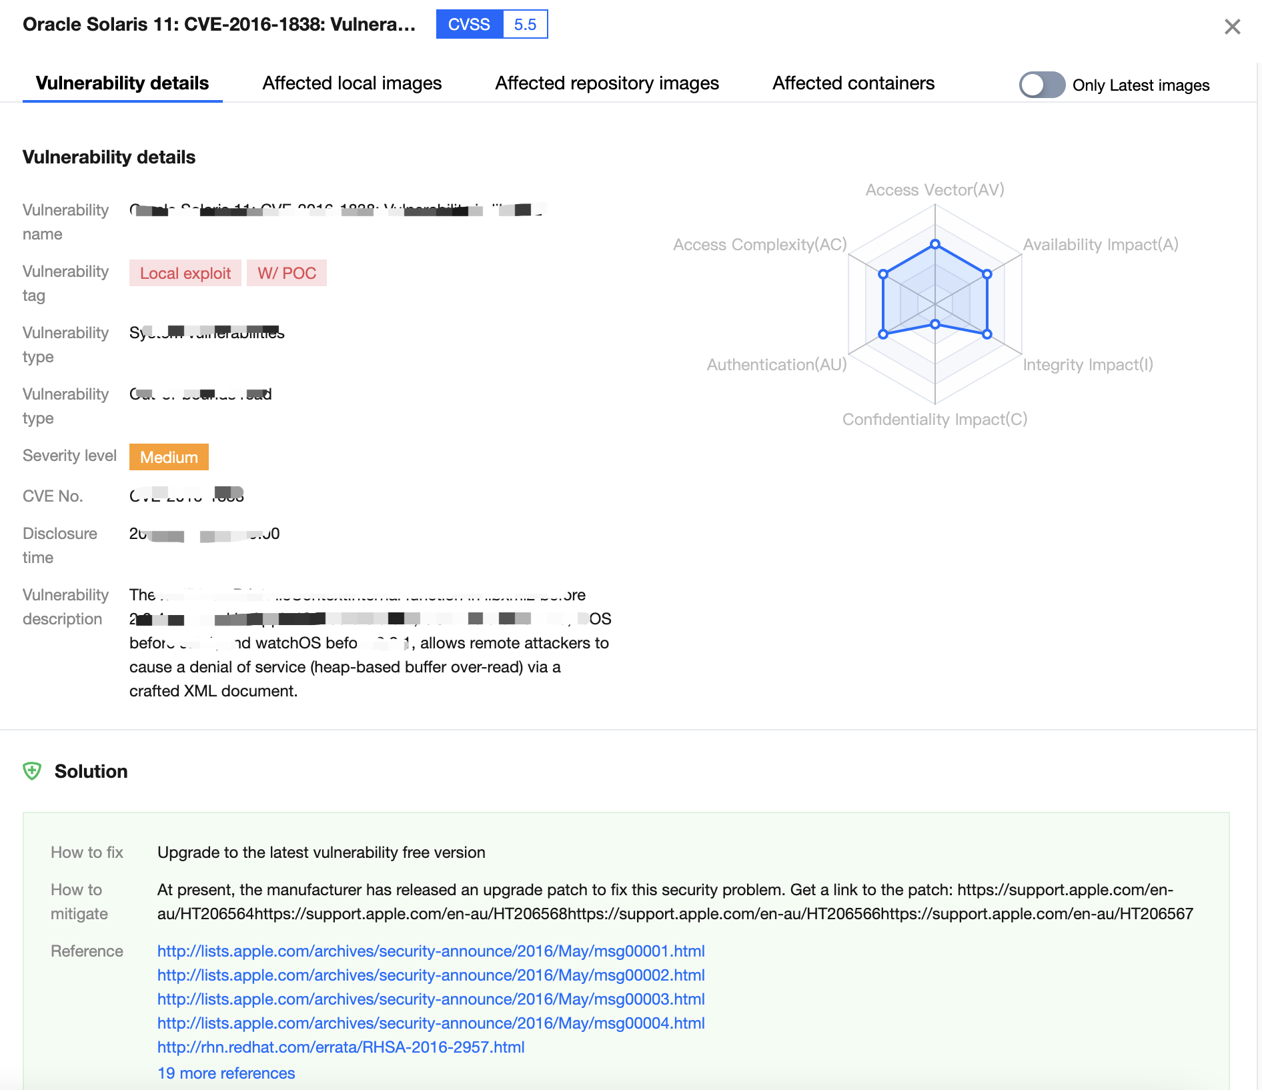Click the Access Vector node on radar chart

(935, 244)
